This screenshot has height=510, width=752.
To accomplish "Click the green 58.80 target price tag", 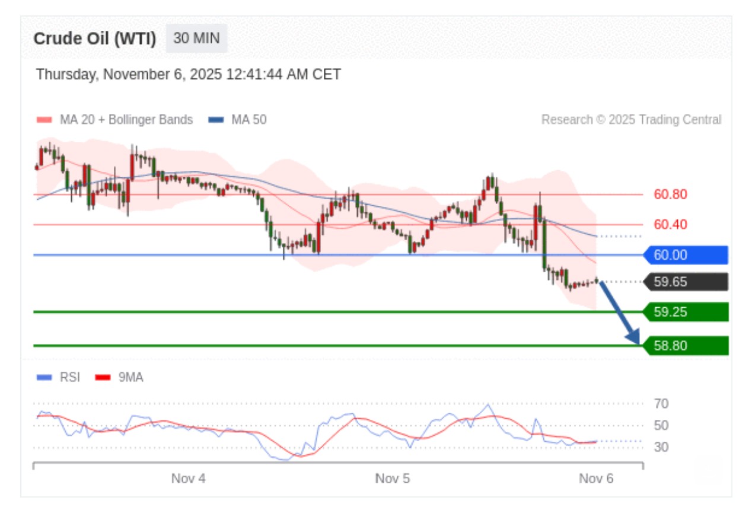I will pos(686,345).
